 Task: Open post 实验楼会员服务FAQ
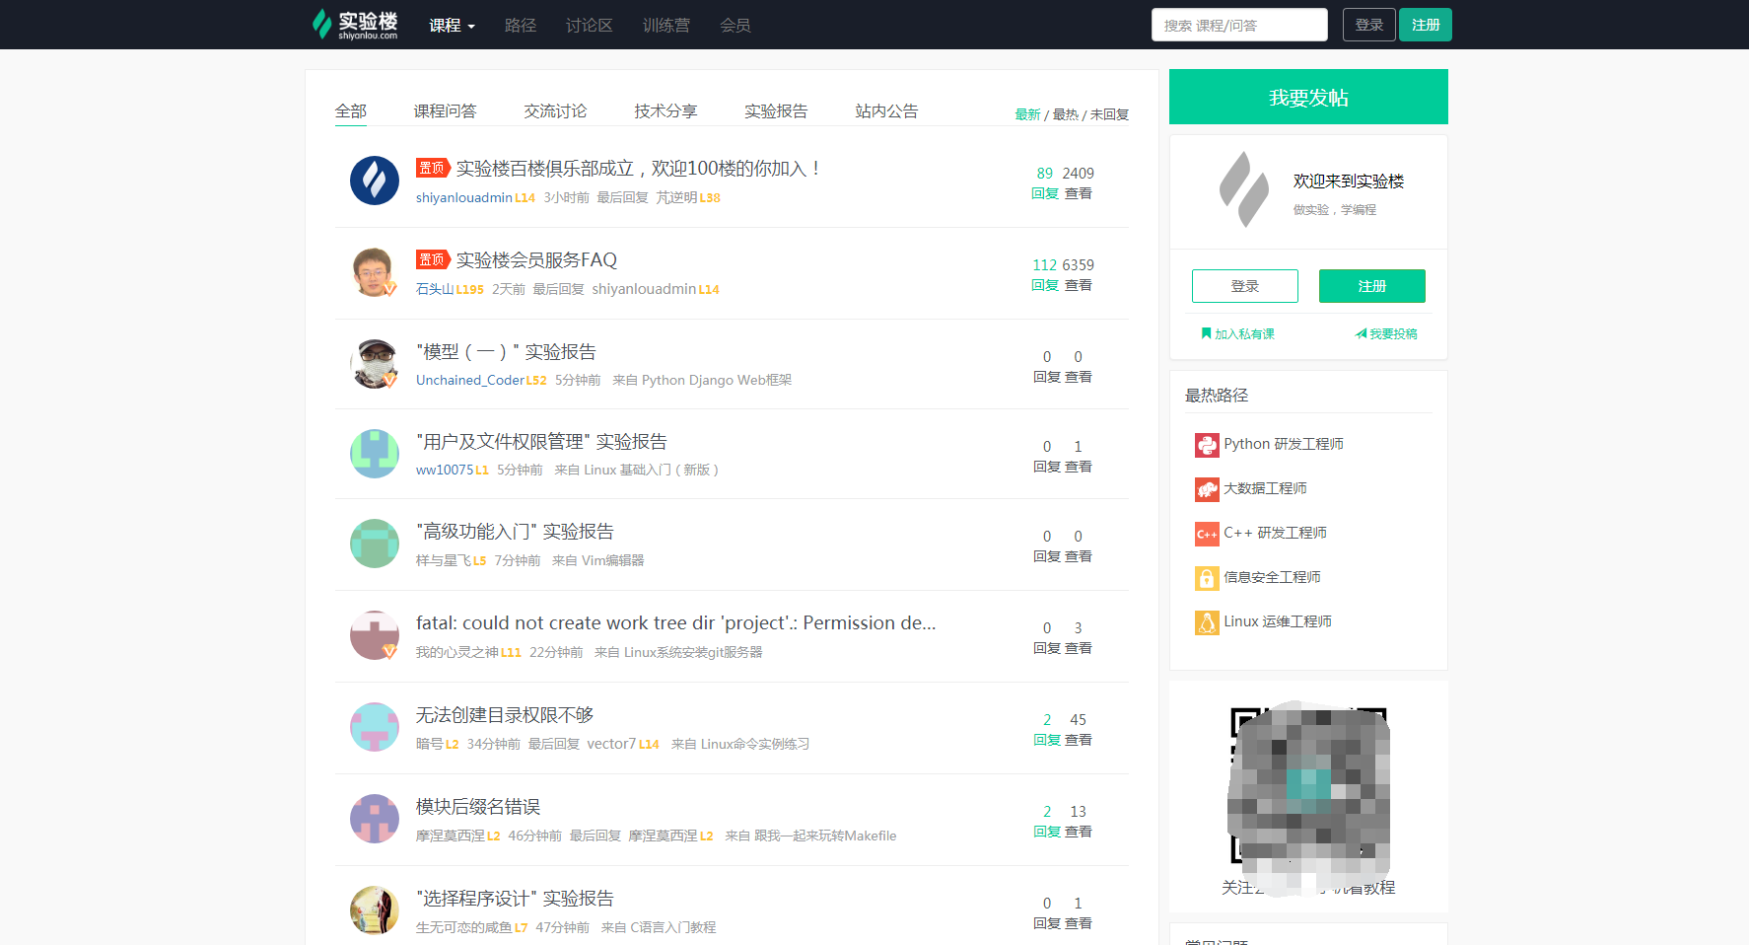(536, 260)
